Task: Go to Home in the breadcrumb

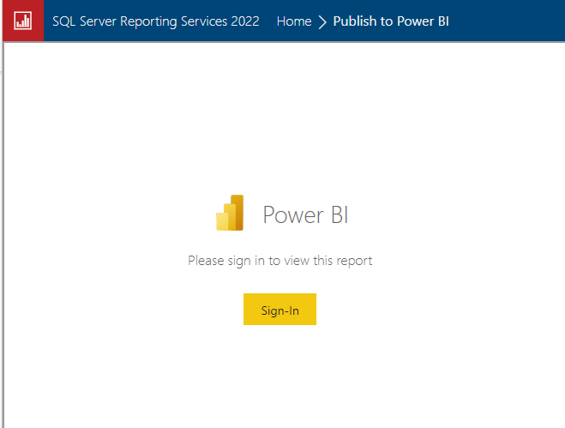Action: click(x=294, y=21)
